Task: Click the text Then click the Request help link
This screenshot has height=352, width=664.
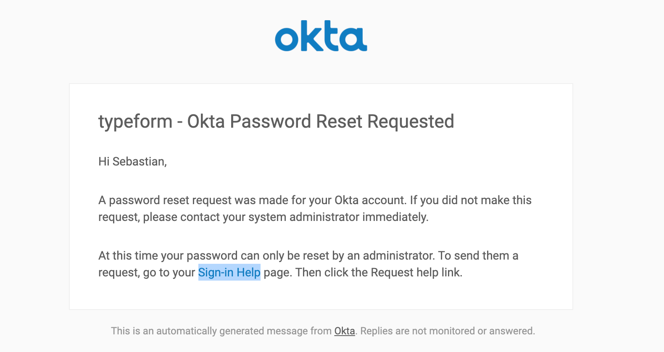Action: [x=379, y=273]
